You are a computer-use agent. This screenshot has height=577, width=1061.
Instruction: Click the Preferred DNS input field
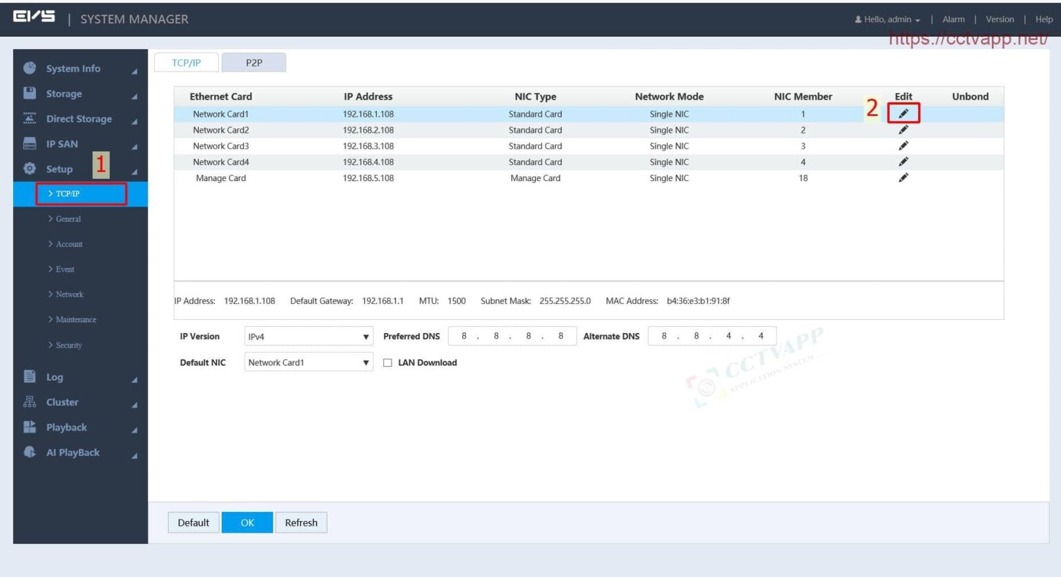tap(512, 336)
